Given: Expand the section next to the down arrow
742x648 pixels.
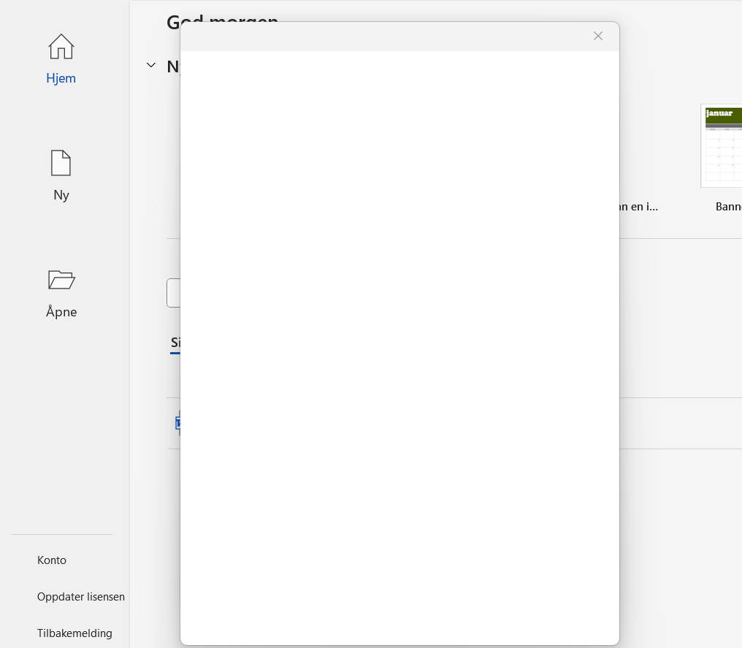Looking at the screenshot, I should click(151, 65).
